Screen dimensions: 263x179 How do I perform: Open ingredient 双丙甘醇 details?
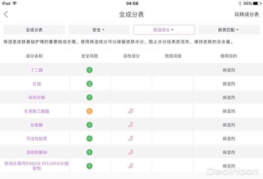[x=36, y=98]
